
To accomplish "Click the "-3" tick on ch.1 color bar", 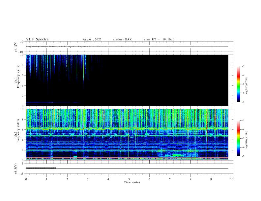I will coord(243,66).
